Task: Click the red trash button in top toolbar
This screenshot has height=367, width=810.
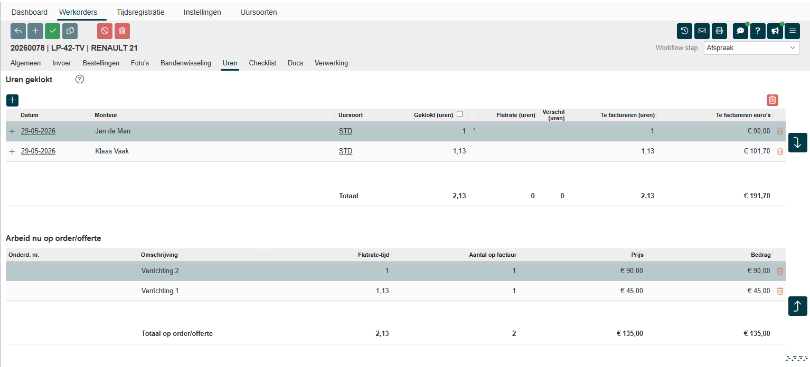Action: [x=122, y=31]
